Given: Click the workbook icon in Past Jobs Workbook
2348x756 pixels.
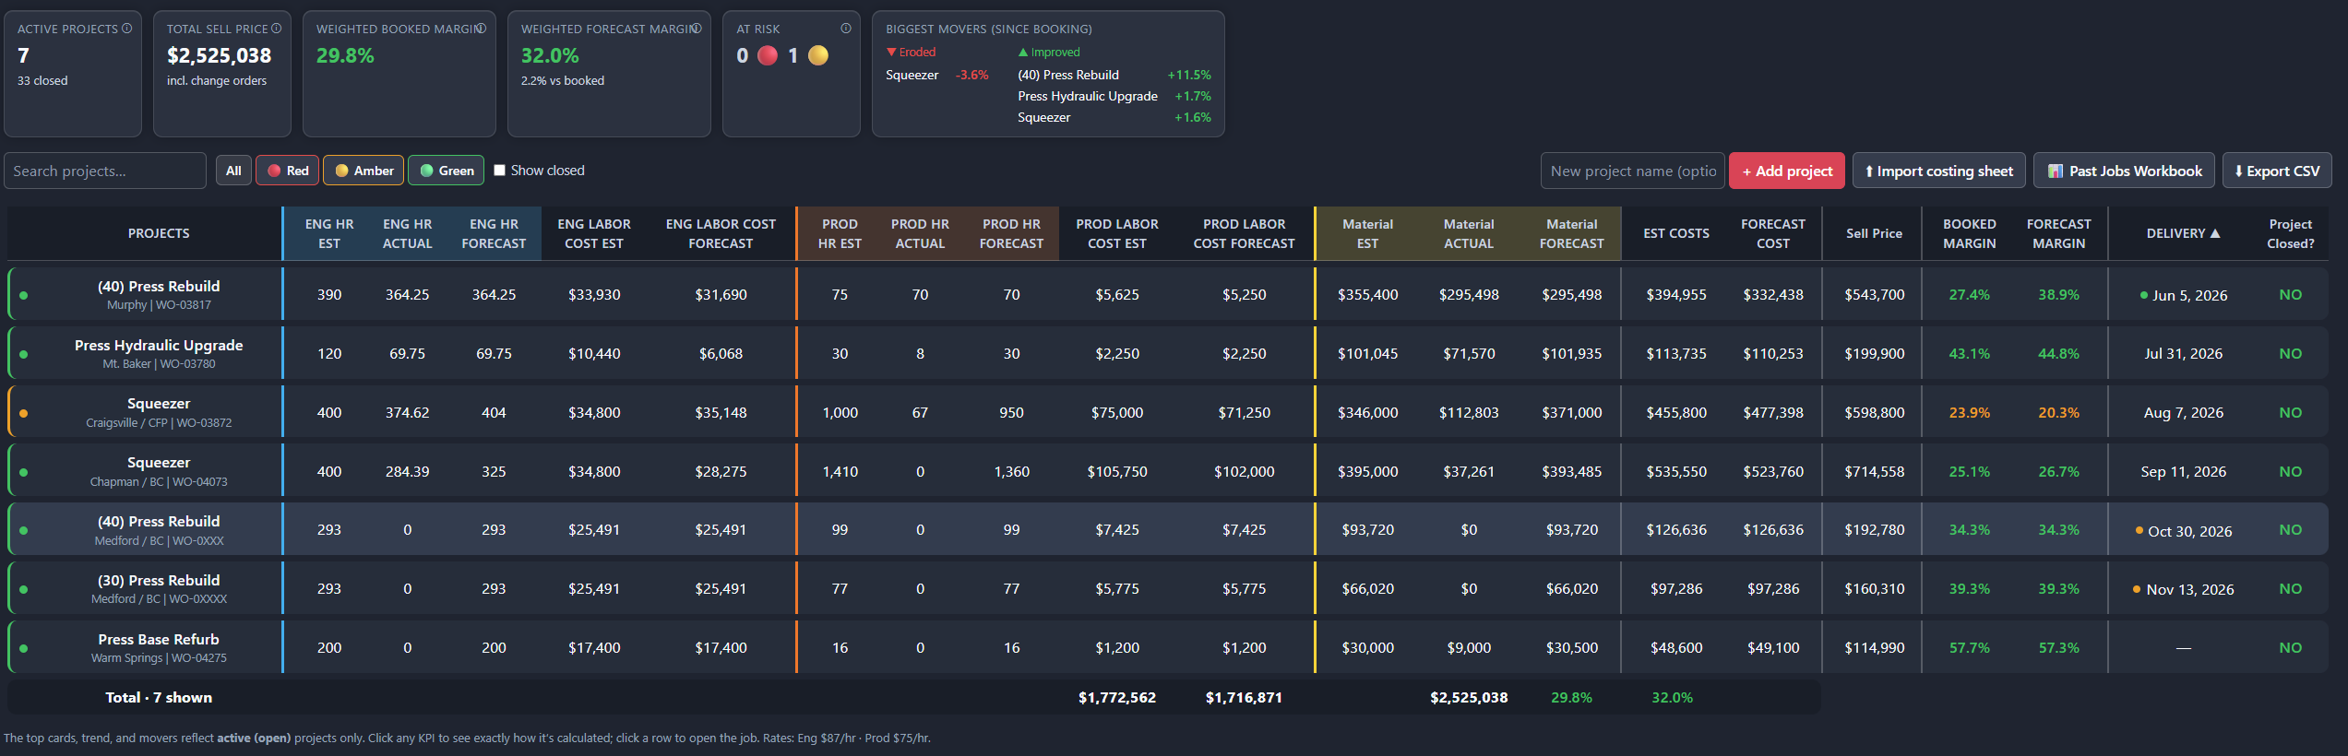Looking at the screenshot, I should click(x=2056, y=171).
